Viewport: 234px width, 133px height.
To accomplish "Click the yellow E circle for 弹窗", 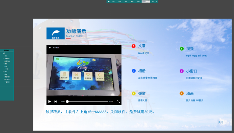I will click(x=134, y=93).
